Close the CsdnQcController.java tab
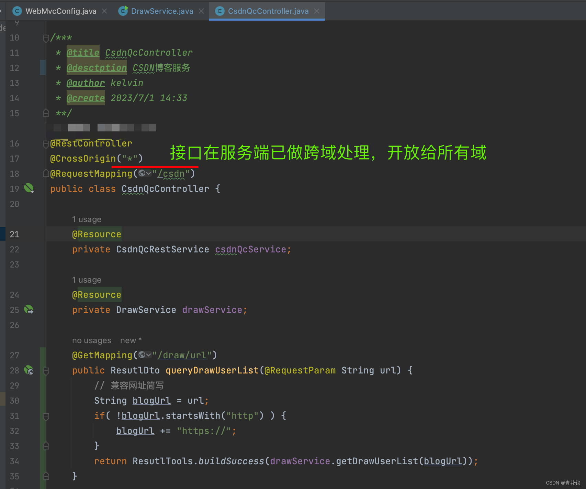 pyautogui.click(x=317, y=11)
